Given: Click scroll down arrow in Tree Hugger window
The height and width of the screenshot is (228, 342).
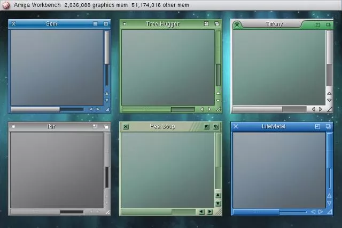Looking at the screenshot, I should 218,101.
